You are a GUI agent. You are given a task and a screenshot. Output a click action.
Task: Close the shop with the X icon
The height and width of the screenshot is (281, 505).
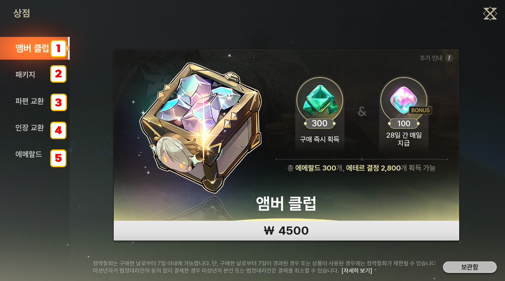(x=490, y=13)
